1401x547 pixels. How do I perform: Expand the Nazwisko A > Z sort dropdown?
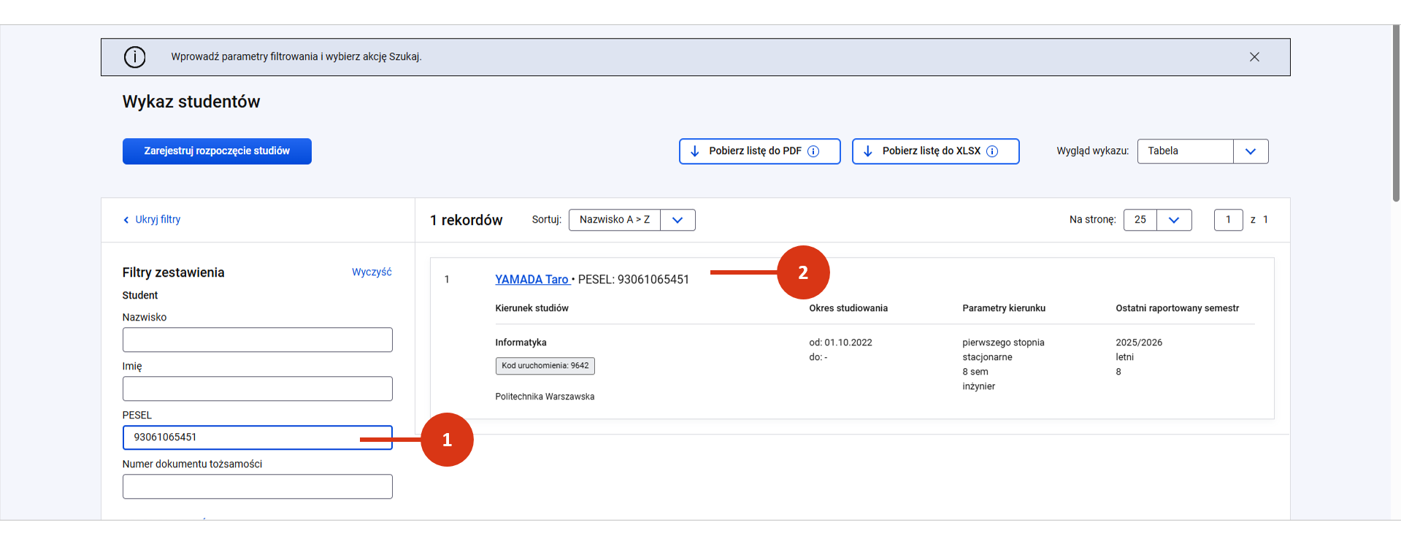[632, 220]
